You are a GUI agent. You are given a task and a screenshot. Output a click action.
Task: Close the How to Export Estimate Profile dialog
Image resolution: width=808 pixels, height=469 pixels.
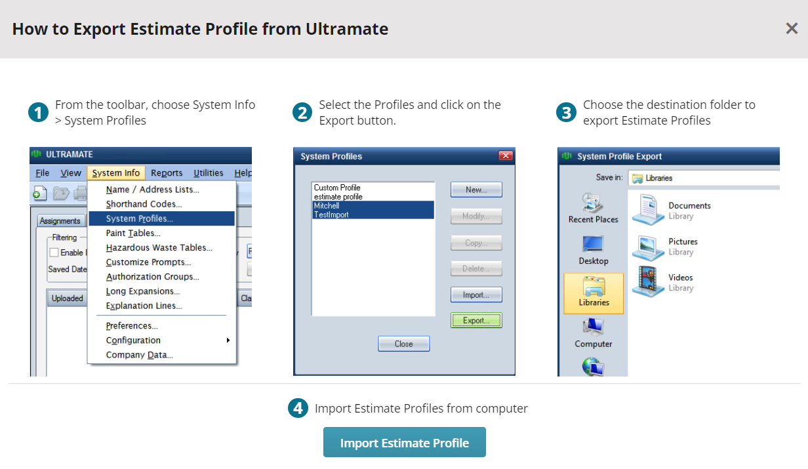[792, 28]
